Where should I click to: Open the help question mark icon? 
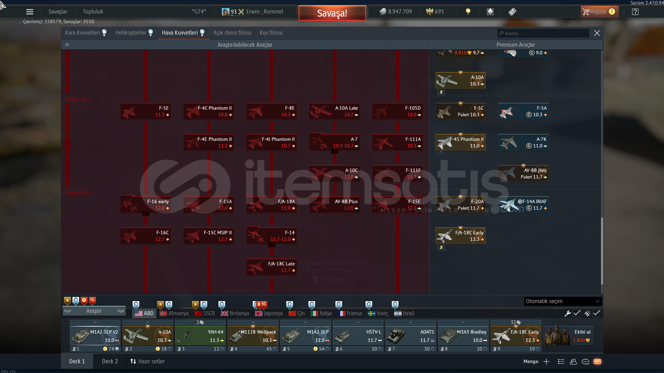635,12
